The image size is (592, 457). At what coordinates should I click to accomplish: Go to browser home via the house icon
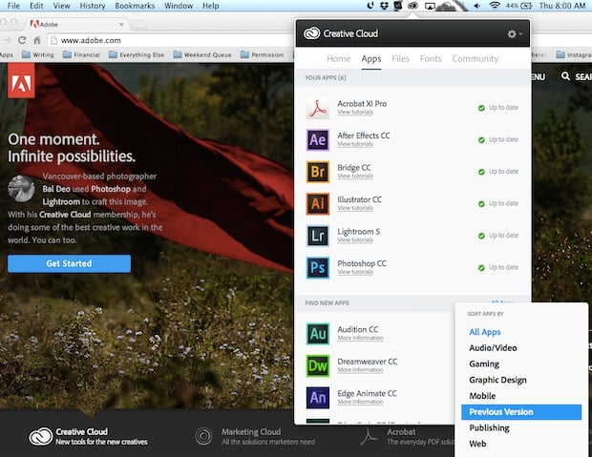pyautogui.click(x=37, y=40)
